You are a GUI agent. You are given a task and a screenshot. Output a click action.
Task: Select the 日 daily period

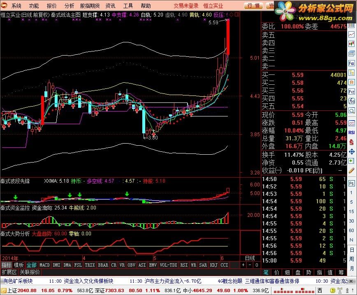tap(351, 250)
